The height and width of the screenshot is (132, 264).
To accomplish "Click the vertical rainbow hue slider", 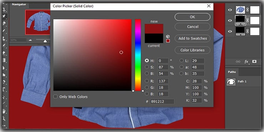I will tap(138, 55).
